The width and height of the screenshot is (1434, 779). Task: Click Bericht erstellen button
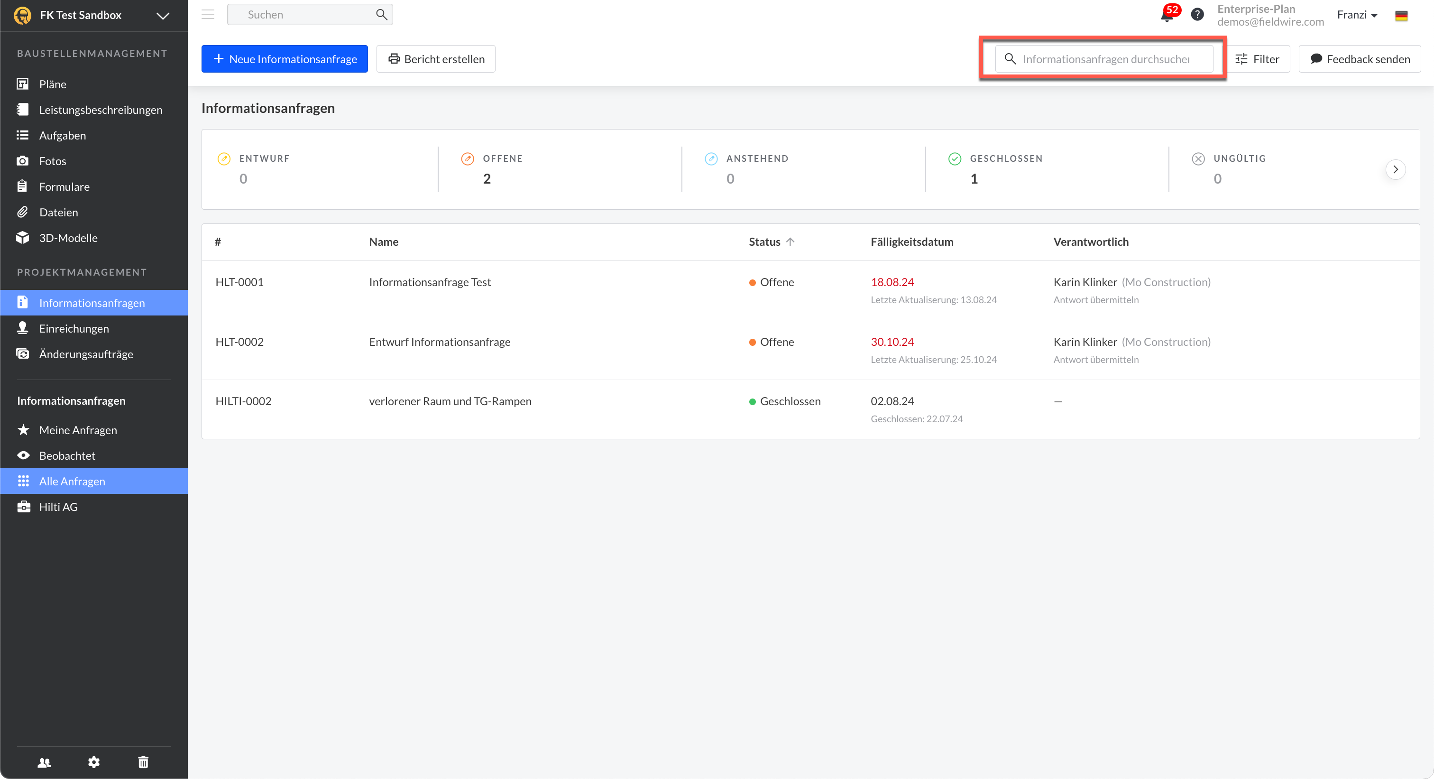tap(436, 59)
